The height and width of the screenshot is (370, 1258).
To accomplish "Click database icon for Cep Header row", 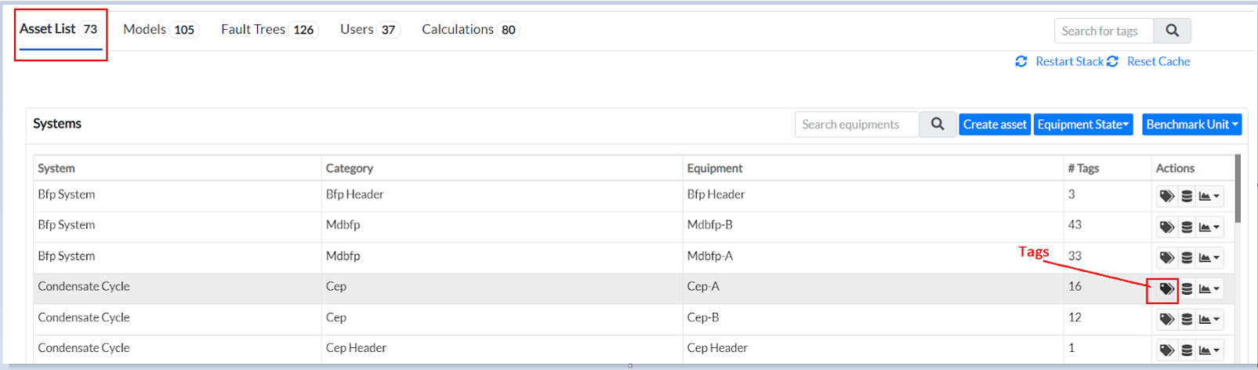I will (1187, 350).
